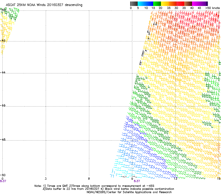The image size is (221, 194).
Task: Click the magenta-purple 40–50 knots color segment
Action: [x=200, y=4]
